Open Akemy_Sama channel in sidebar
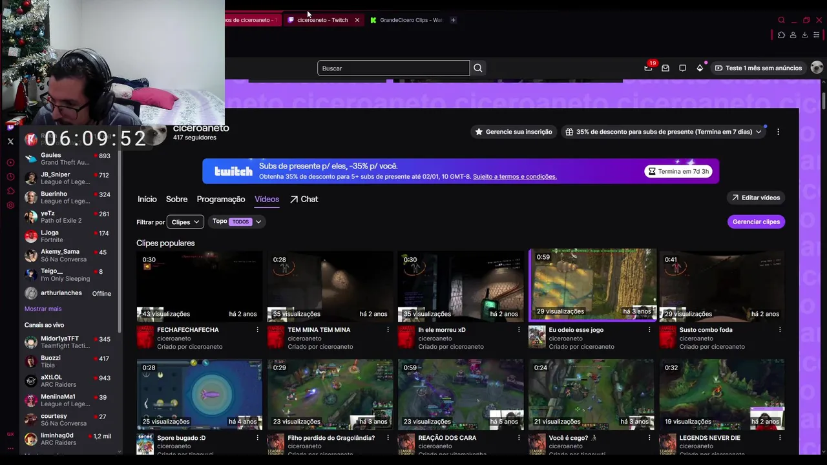827x465 pixels. [x=69, y=255]
